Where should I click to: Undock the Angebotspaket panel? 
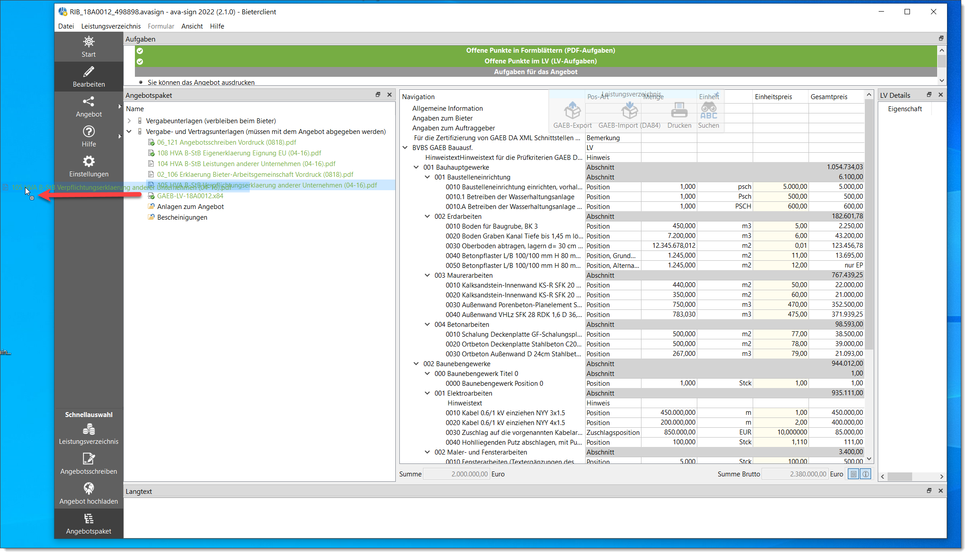(378, 95)
